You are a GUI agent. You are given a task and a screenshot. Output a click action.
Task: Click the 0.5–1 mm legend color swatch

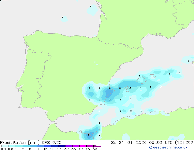pyautogui.click(x=12, y=146)
